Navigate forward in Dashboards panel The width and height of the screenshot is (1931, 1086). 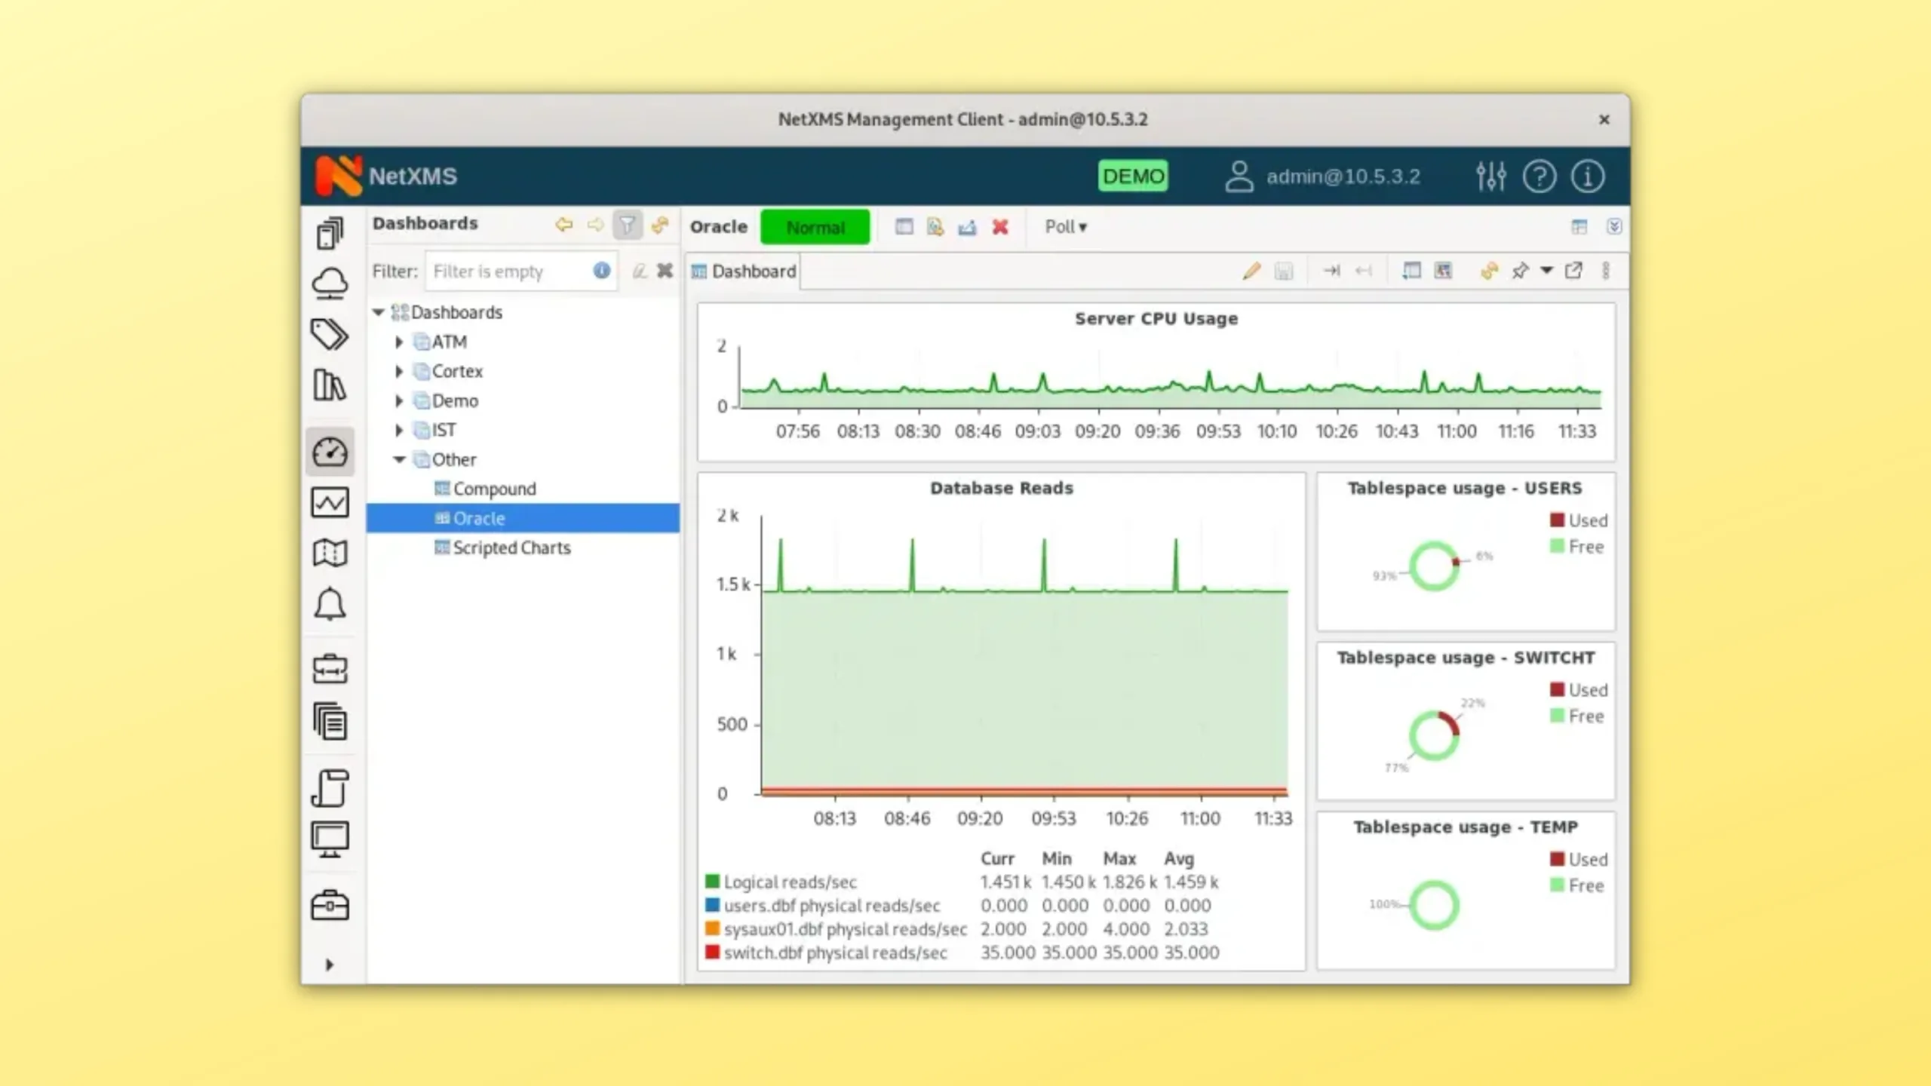(x=595, y=225)
